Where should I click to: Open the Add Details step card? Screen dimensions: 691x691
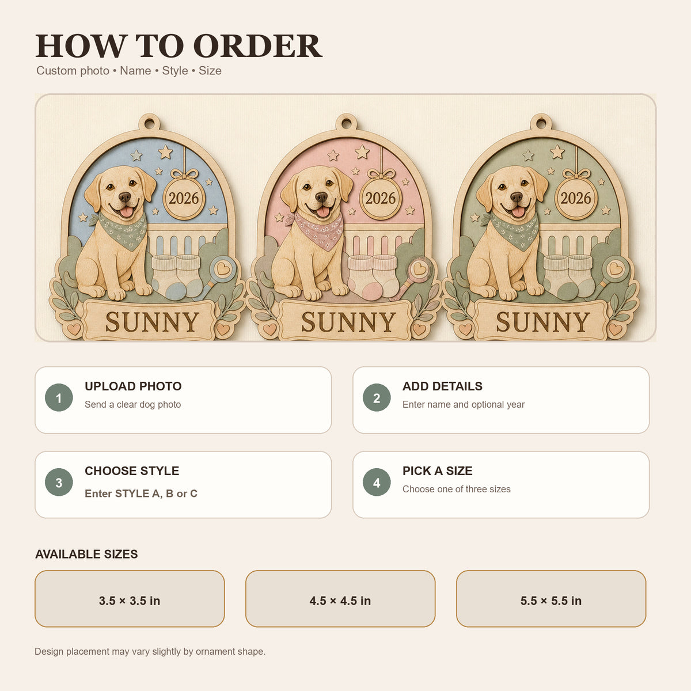501,400
